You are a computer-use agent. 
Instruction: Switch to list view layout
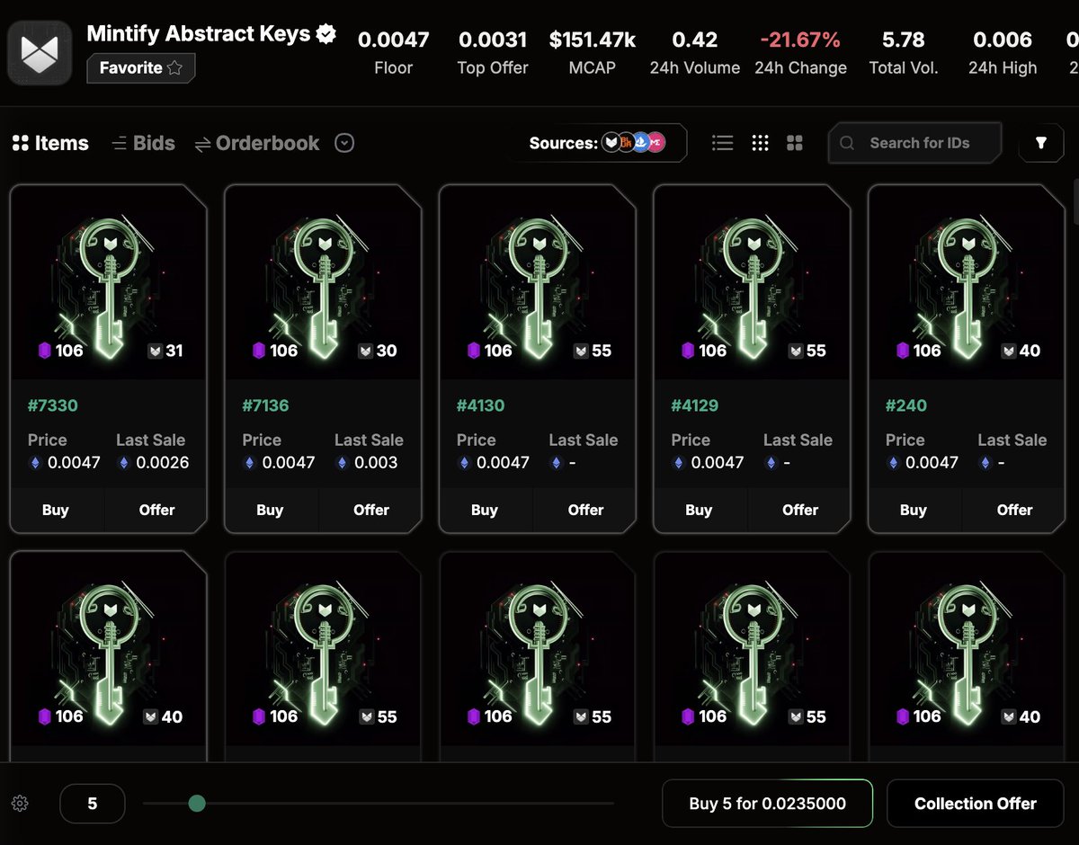coord(722,143)
